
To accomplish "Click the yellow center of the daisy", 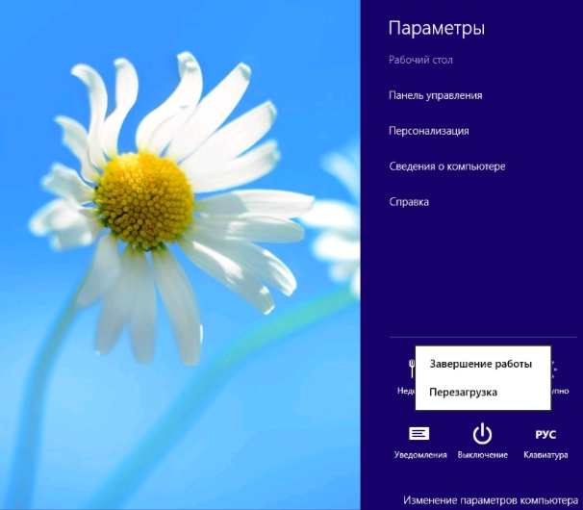I will click(144, 199).
